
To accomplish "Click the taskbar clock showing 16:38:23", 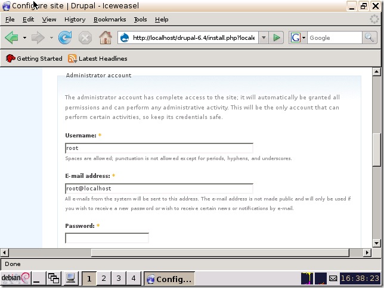I will [360, 278].
